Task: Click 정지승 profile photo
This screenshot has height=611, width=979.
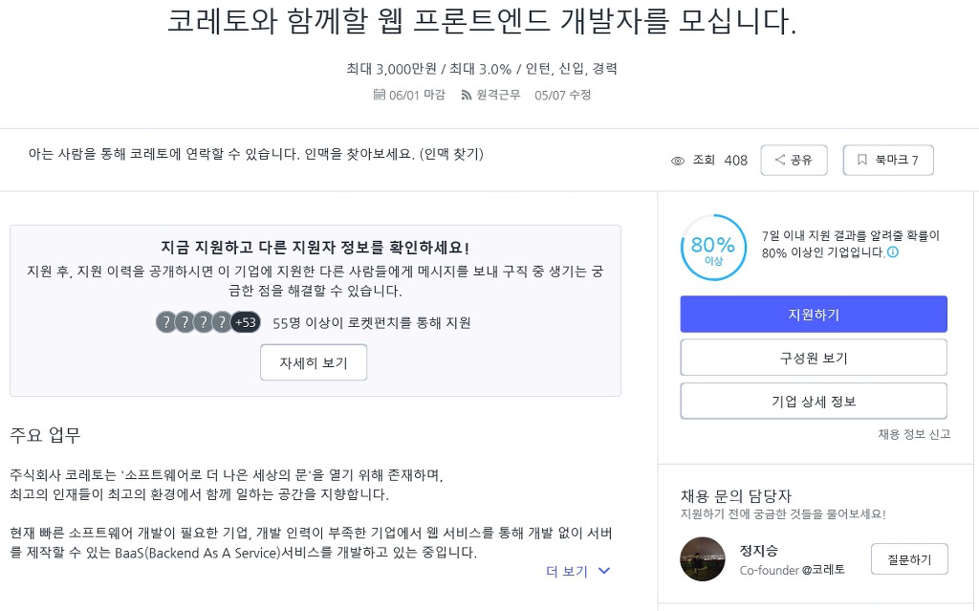Action: pos(703,559)
